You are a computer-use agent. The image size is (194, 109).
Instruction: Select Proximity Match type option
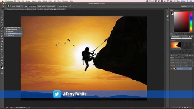coord(51,6)
